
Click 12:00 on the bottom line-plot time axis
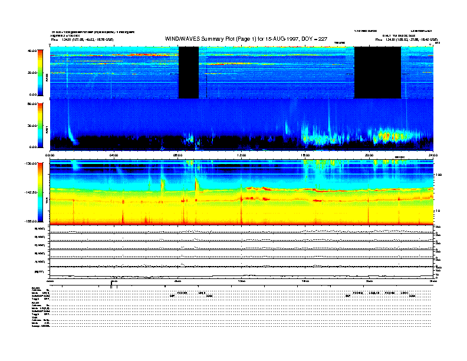(242, 281)
